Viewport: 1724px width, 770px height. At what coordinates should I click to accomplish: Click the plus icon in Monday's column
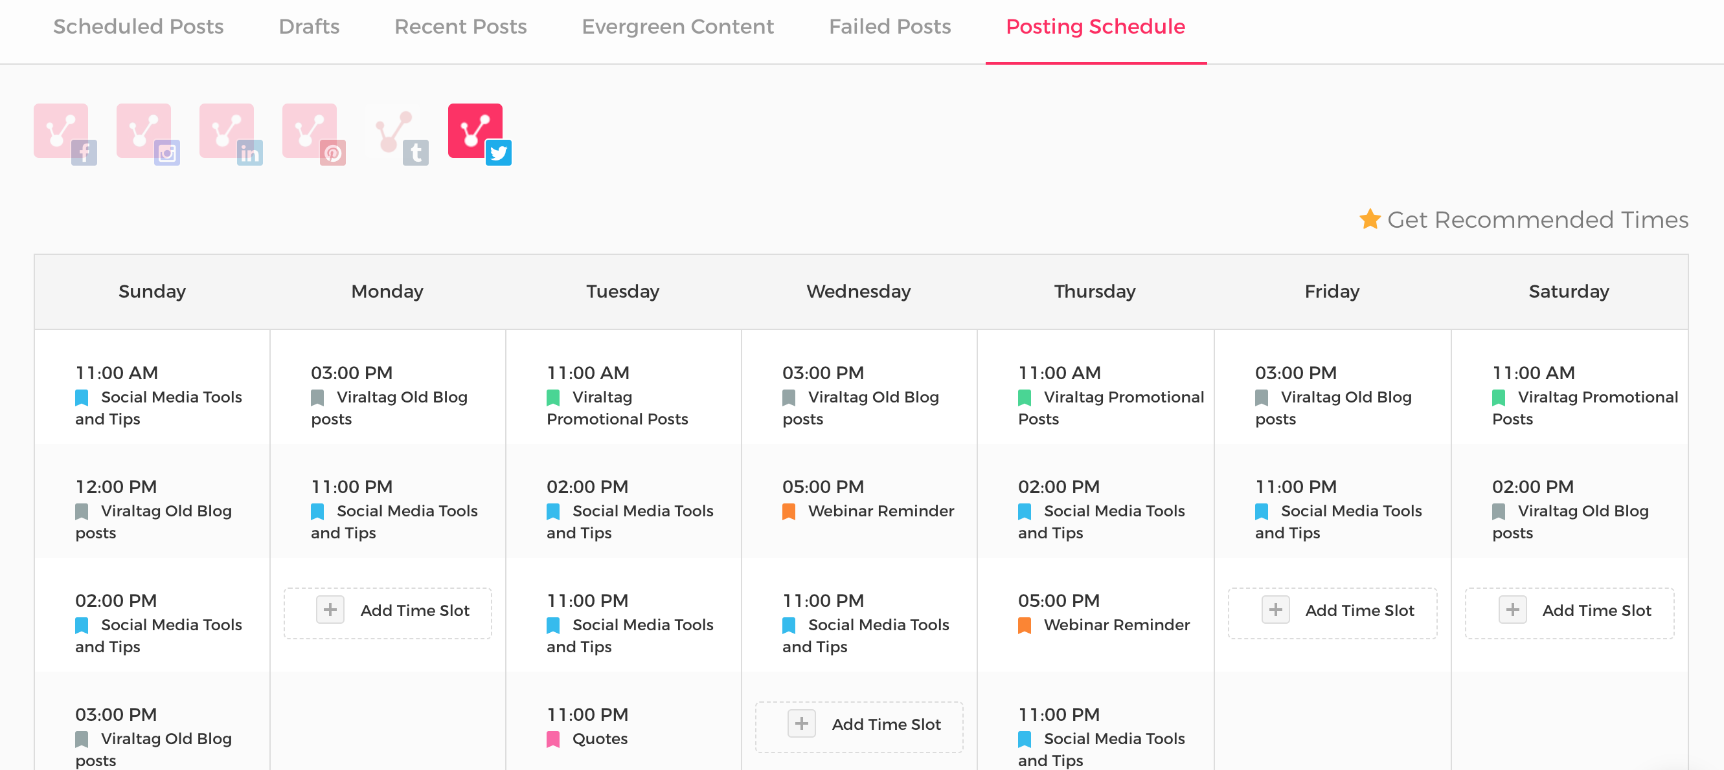coord(330,610)
